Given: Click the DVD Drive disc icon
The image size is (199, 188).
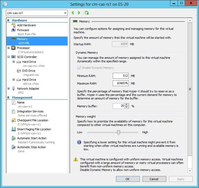Looking at the screenshot, I should tap(19, 71).
